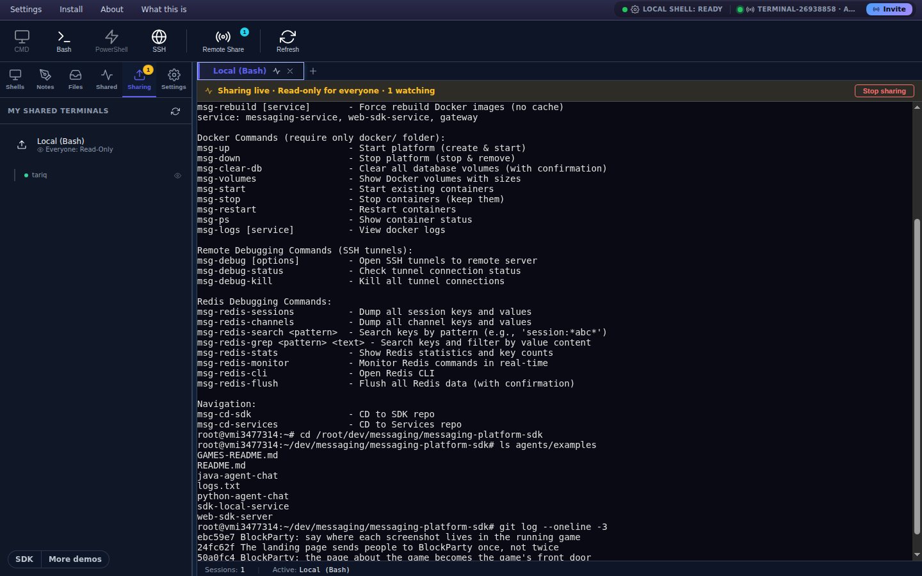Launch a Bash shell from toolbar

[x=64, y=41]
